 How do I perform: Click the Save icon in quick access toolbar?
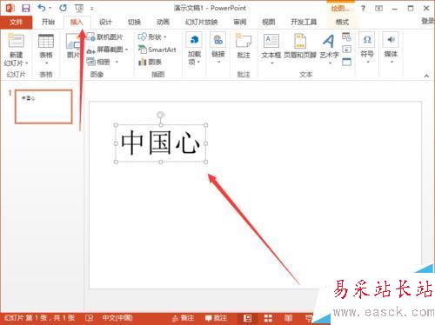pos(26,8)
